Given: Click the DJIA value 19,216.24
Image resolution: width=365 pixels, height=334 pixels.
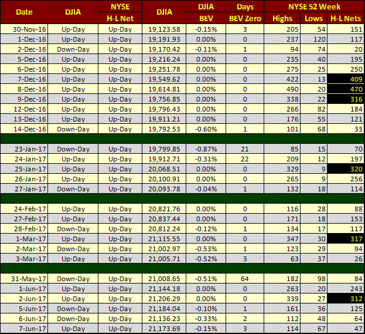Looking at the screenshot, I should 164,59.
